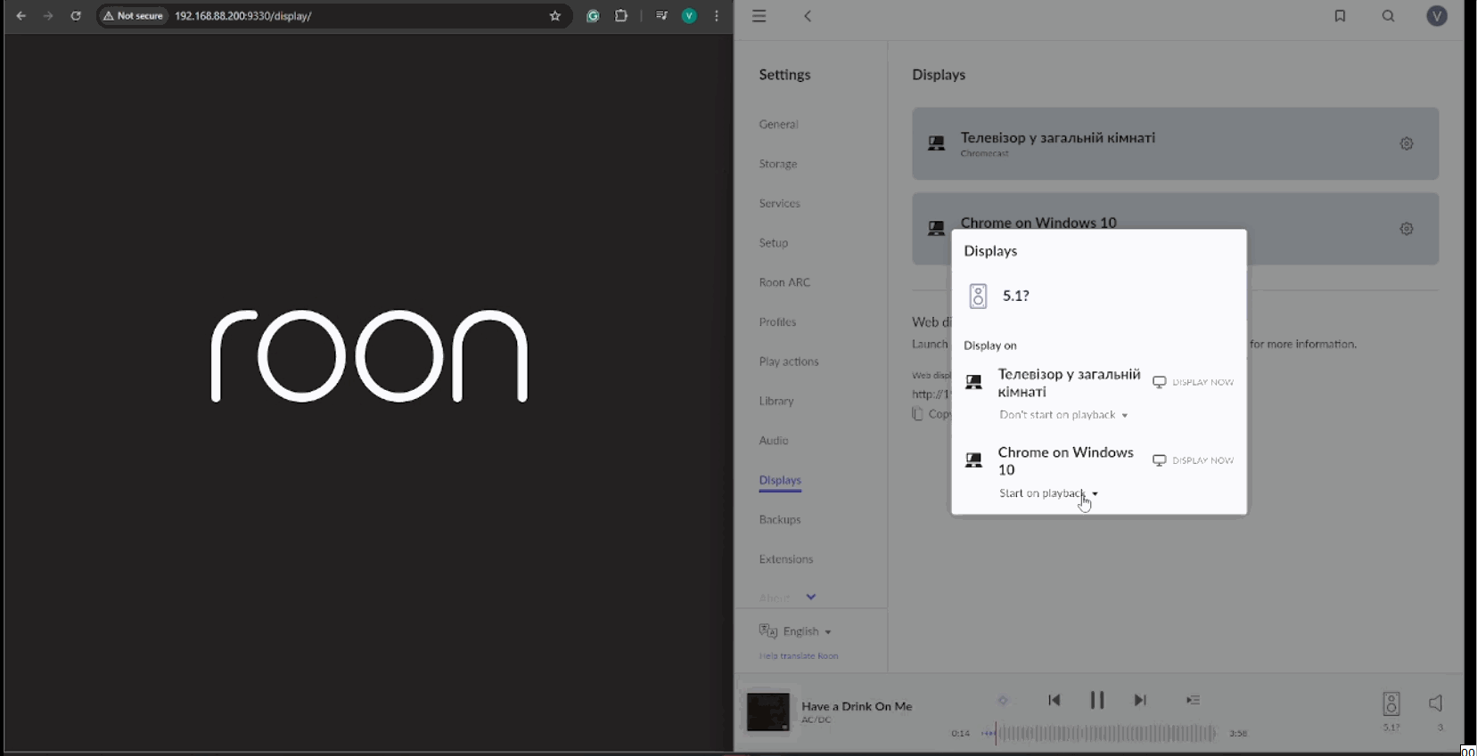This screenshot has height=756, width=1477.
Task: Skip to the next track
Action: click(1139, 700)
